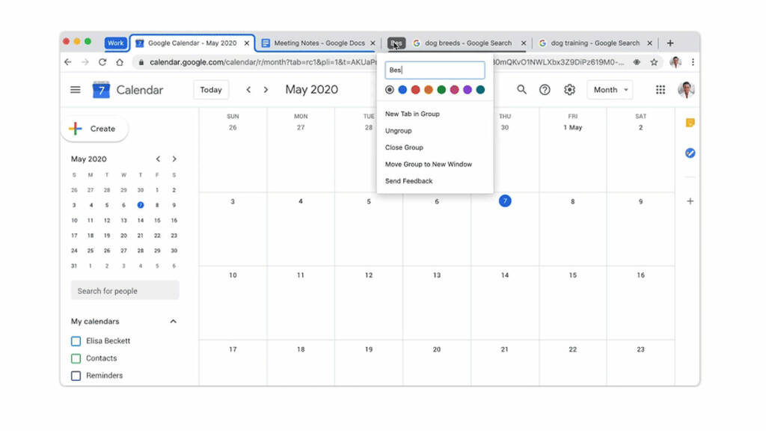Image resolution: width=766 pixels, height=431 pixels.
Task: Close the Meeting Notes tab
Action: pyautogui.click(x=373, y=43)
